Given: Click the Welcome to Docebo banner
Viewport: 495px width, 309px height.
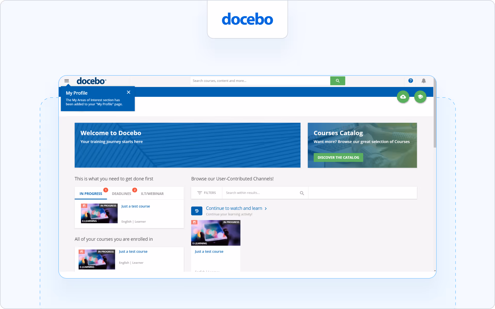Looking at the screenshot, I should click(188, 145).
